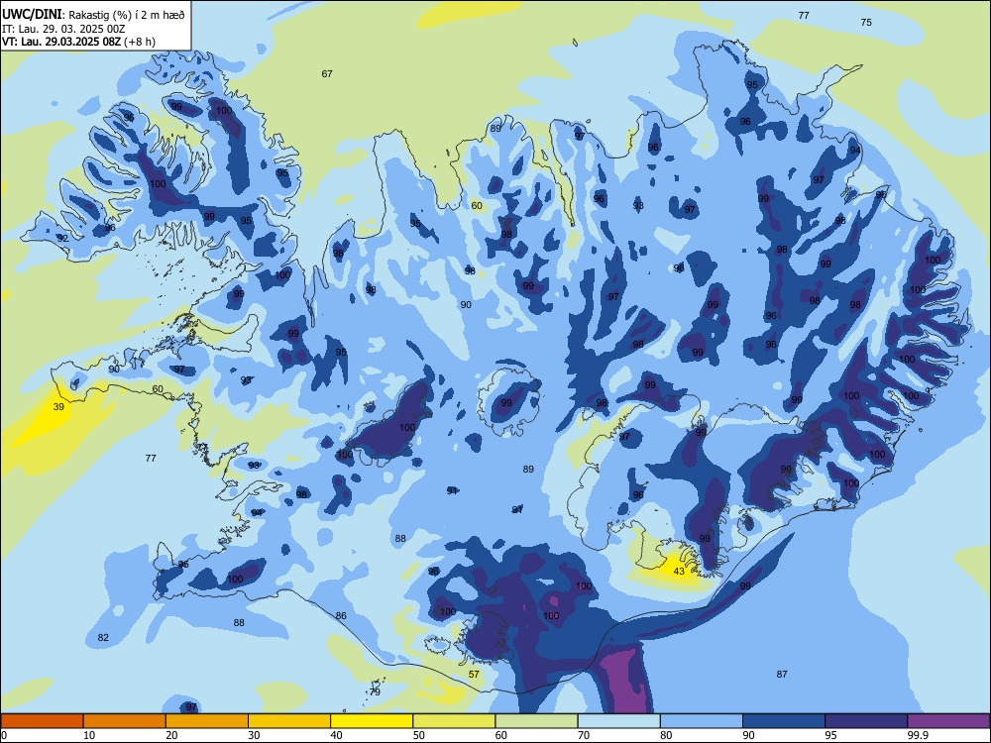
Task: Click the 90–95 dark blue legend swatch
Action: point(784,721)
